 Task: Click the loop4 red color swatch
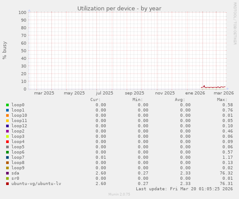7,142
